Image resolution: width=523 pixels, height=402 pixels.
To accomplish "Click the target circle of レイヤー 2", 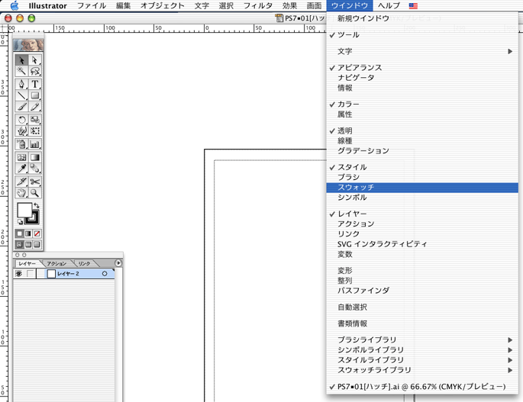I will click(x=105, y=274).
